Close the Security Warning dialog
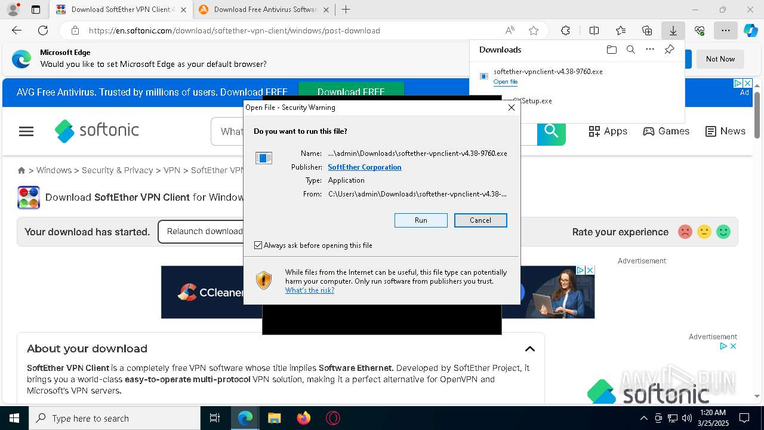This screenshot has width=764, height=430. click(x=511, y=107)
